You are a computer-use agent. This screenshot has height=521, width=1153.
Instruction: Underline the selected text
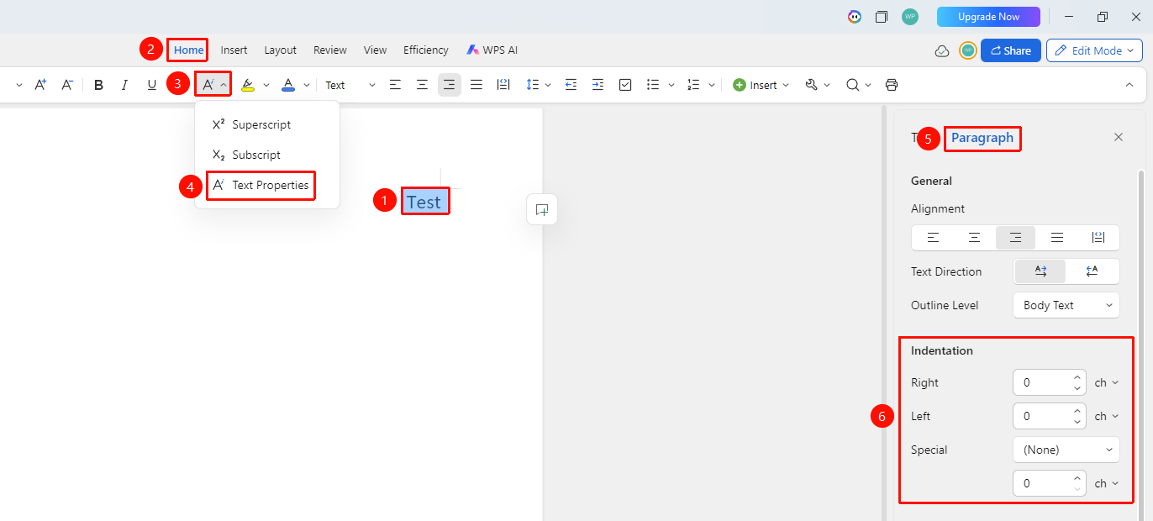[x=152, y=85]
